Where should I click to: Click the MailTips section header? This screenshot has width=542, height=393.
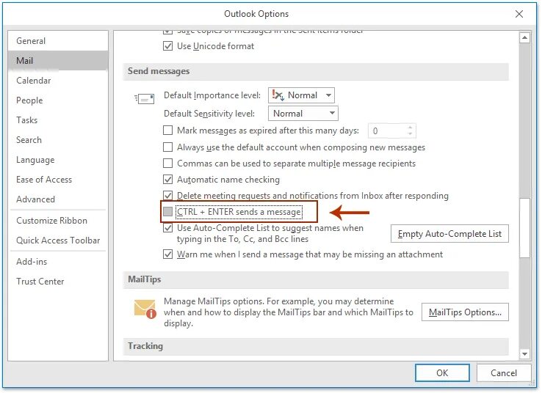(316, 279)
